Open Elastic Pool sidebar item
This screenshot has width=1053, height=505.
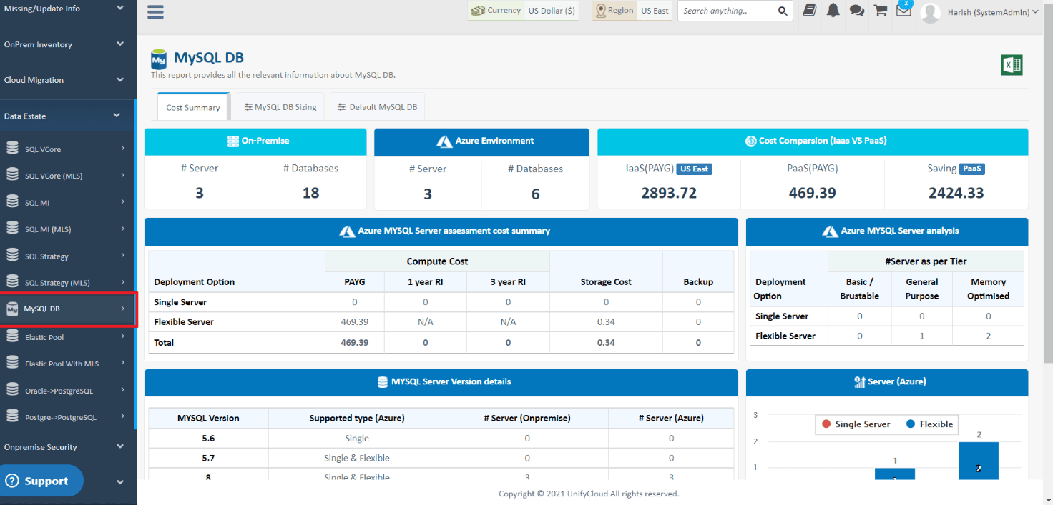pos(68,337)
